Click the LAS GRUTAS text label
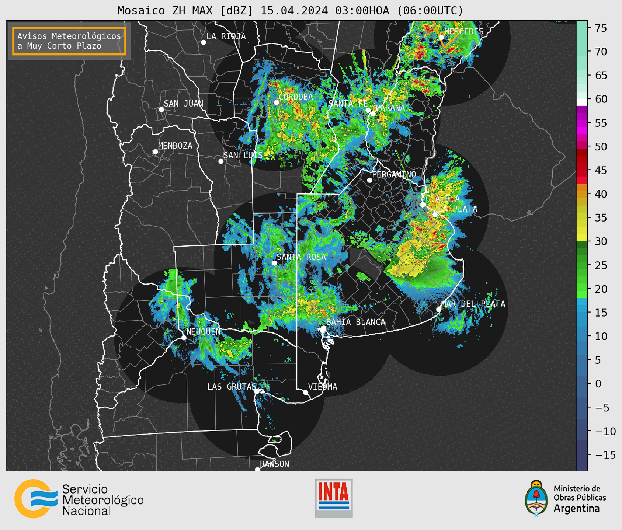The width and height of the screenshot is (622, 530). pyautogui.click(x=232, y=387)
